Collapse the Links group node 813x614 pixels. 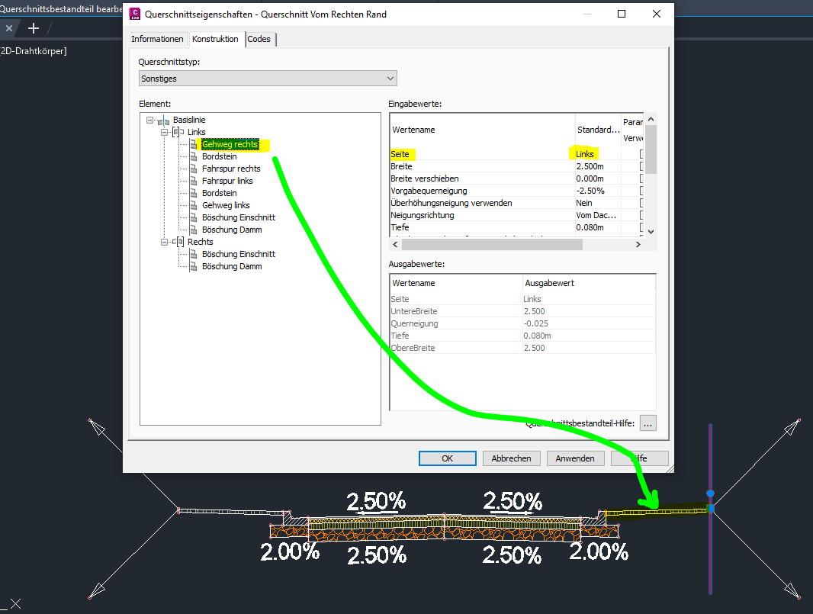[x=165, y=132]
